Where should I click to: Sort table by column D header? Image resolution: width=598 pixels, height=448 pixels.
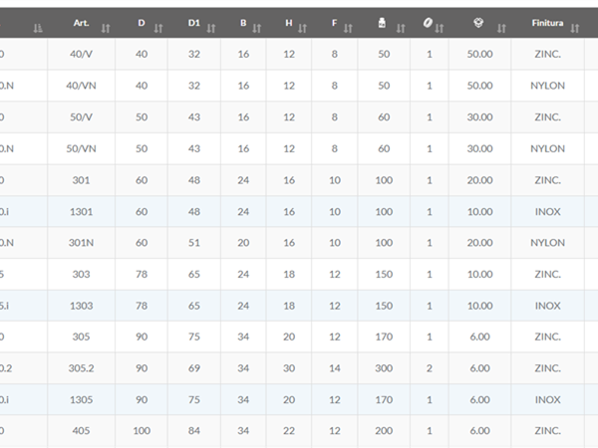[x=142, y=23]
